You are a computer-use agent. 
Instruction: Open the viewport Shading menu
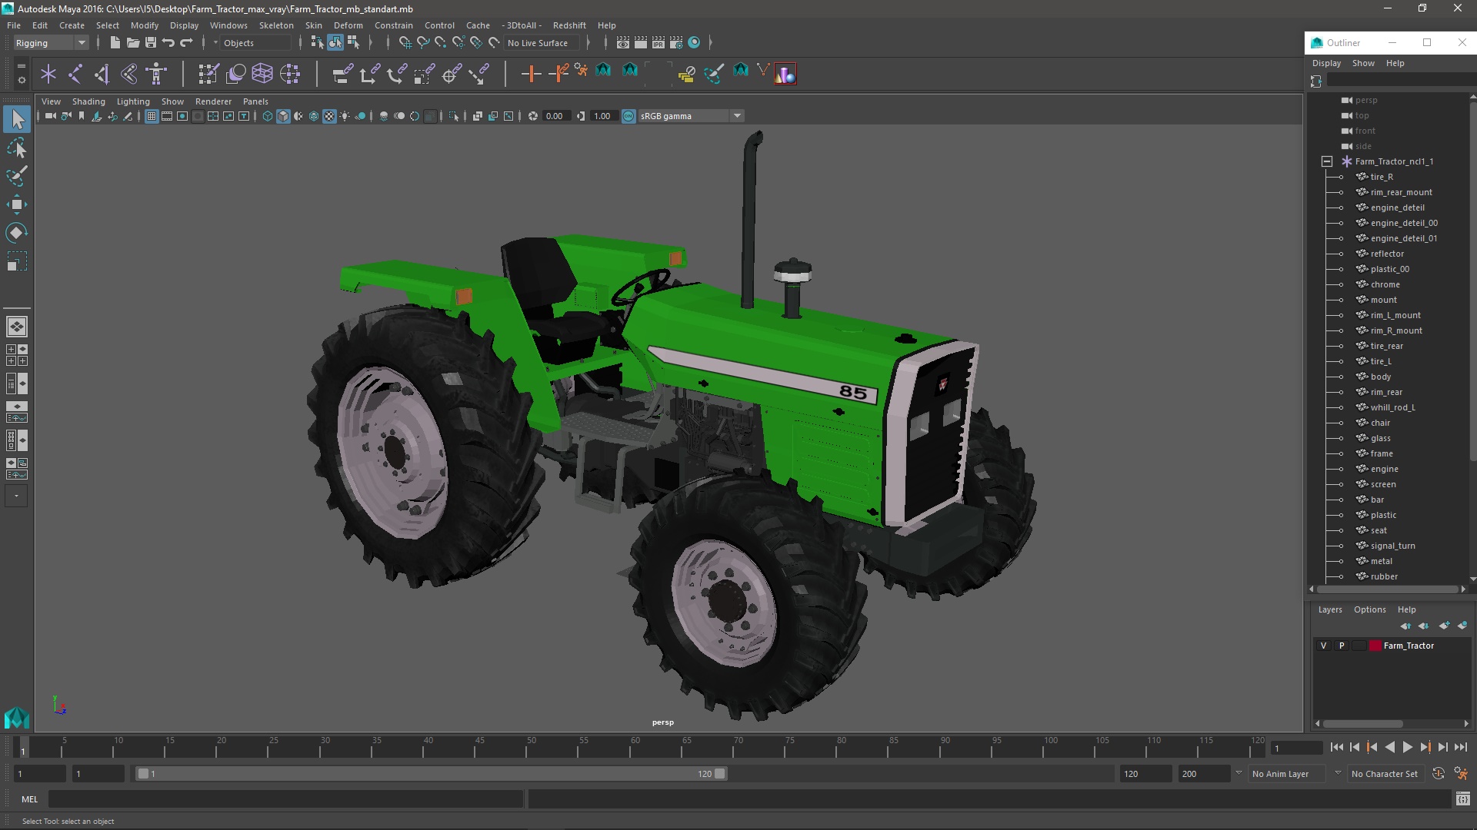88,101
